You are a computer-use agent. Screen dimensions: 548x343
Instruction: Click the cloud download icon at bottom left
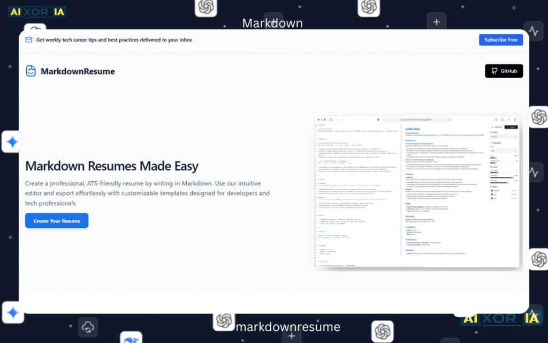[88, 326]
